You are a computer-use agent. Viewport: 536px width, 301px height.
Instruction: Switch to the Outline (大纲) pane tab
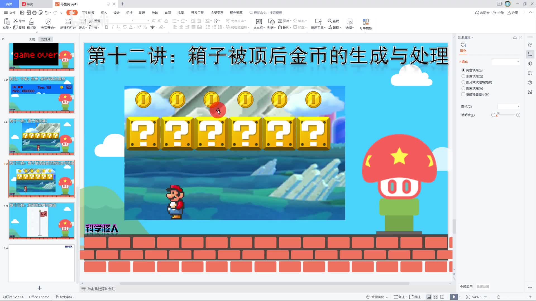click(x=32, y=39)
